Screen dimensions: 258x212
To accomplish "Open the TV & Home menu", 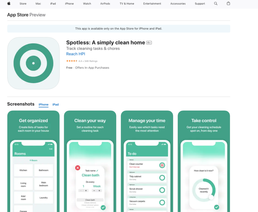I will click(127, 4).
